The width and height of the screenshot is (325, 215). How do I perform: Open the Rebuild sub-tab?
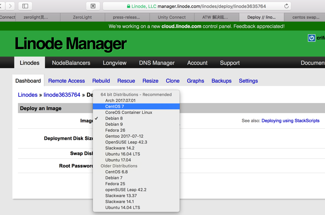101,81
